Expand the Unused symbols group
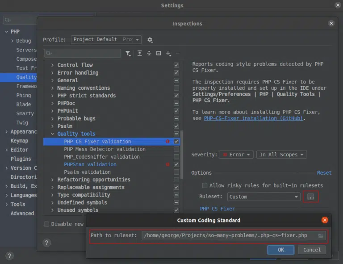343x264 pixels. [52, 210]
